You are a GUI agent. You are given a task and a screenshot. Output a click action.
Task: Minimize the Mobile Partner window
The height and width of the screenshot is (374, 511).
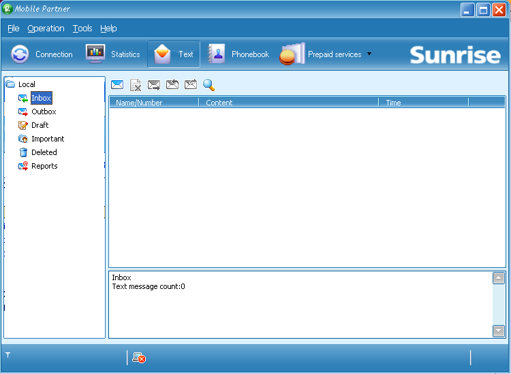[x=467, y=10]
